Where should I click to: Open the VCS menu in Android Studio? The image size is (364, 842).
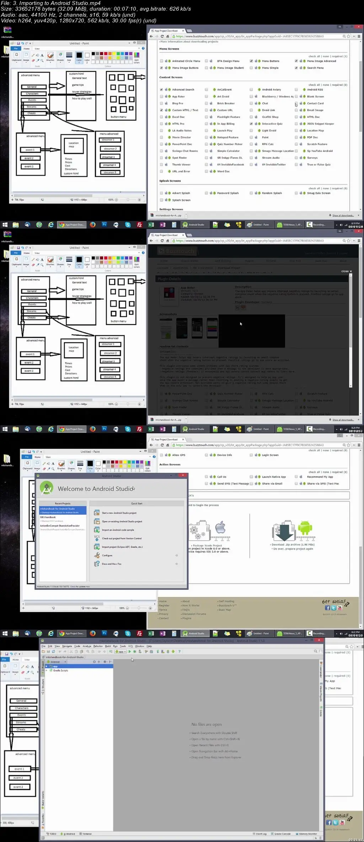(x=130, y=646)
